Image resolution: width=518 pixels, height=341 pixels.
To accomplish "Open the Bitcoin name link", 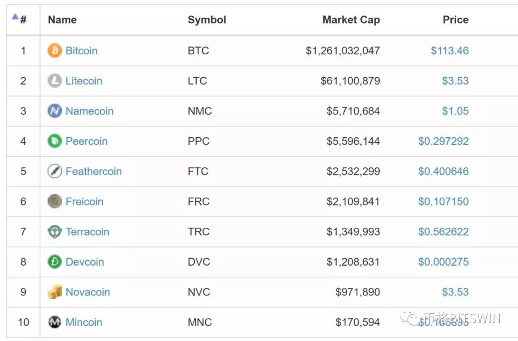I will (82, 50).
